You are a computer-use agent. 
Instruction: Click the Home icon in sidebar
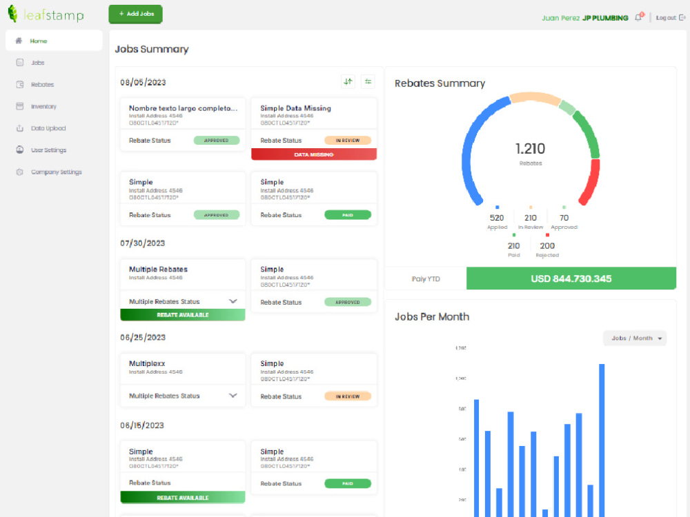point(19,41)
